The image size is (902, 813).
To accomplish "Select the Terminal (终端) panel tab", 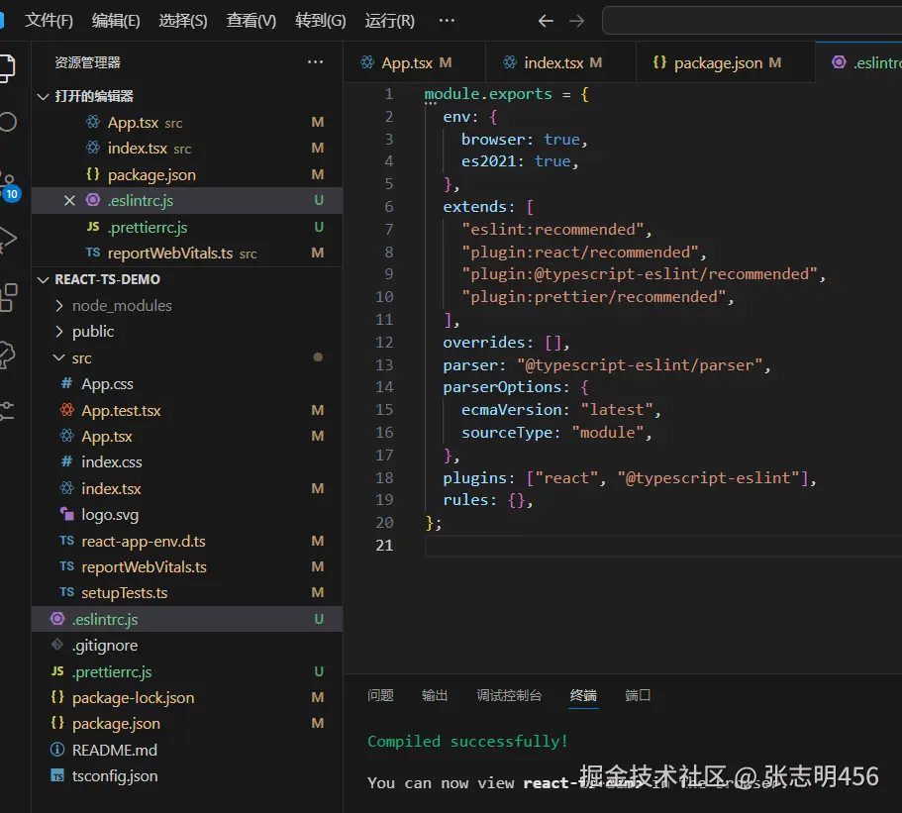I will (x=583, y=695).
